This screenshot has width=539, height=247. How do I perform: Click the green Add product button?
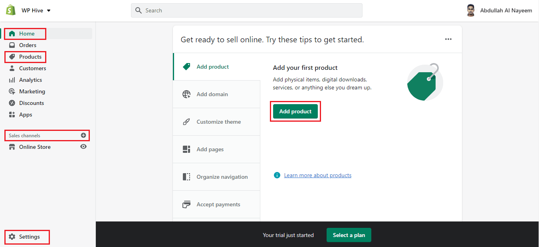pyautogui.click(x=295, y=111)
